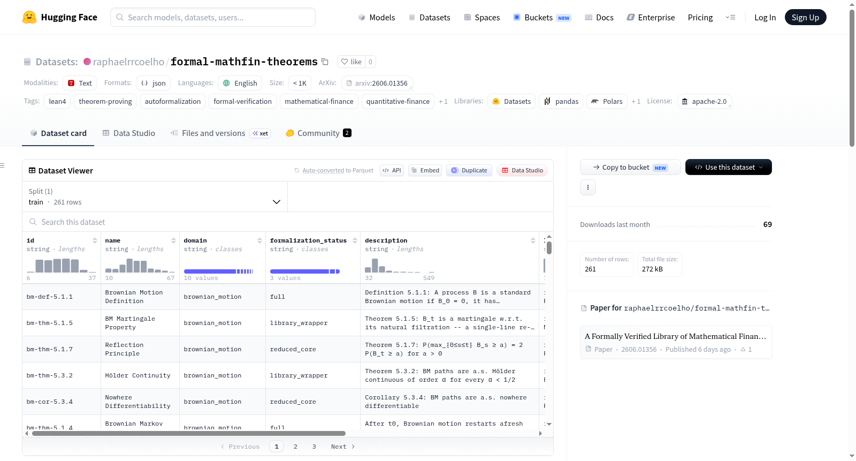Show the extra +1 libraries
Viewport: 856px width, 461px height.
click(636, 101)
